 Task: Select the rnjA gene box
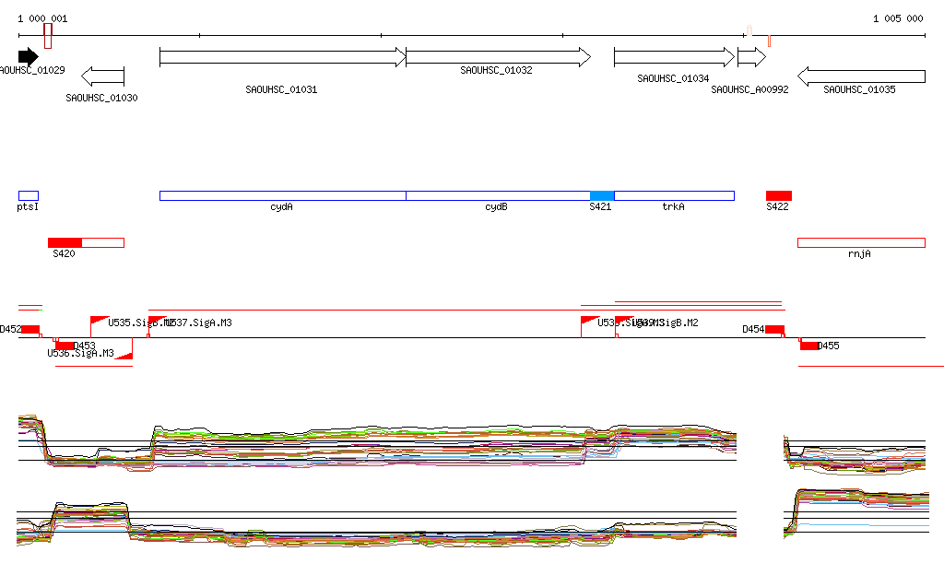[861, 242]
